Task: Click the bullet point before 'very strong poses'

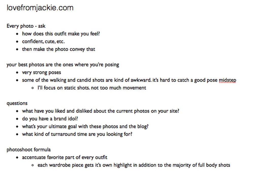Action: 17,73
